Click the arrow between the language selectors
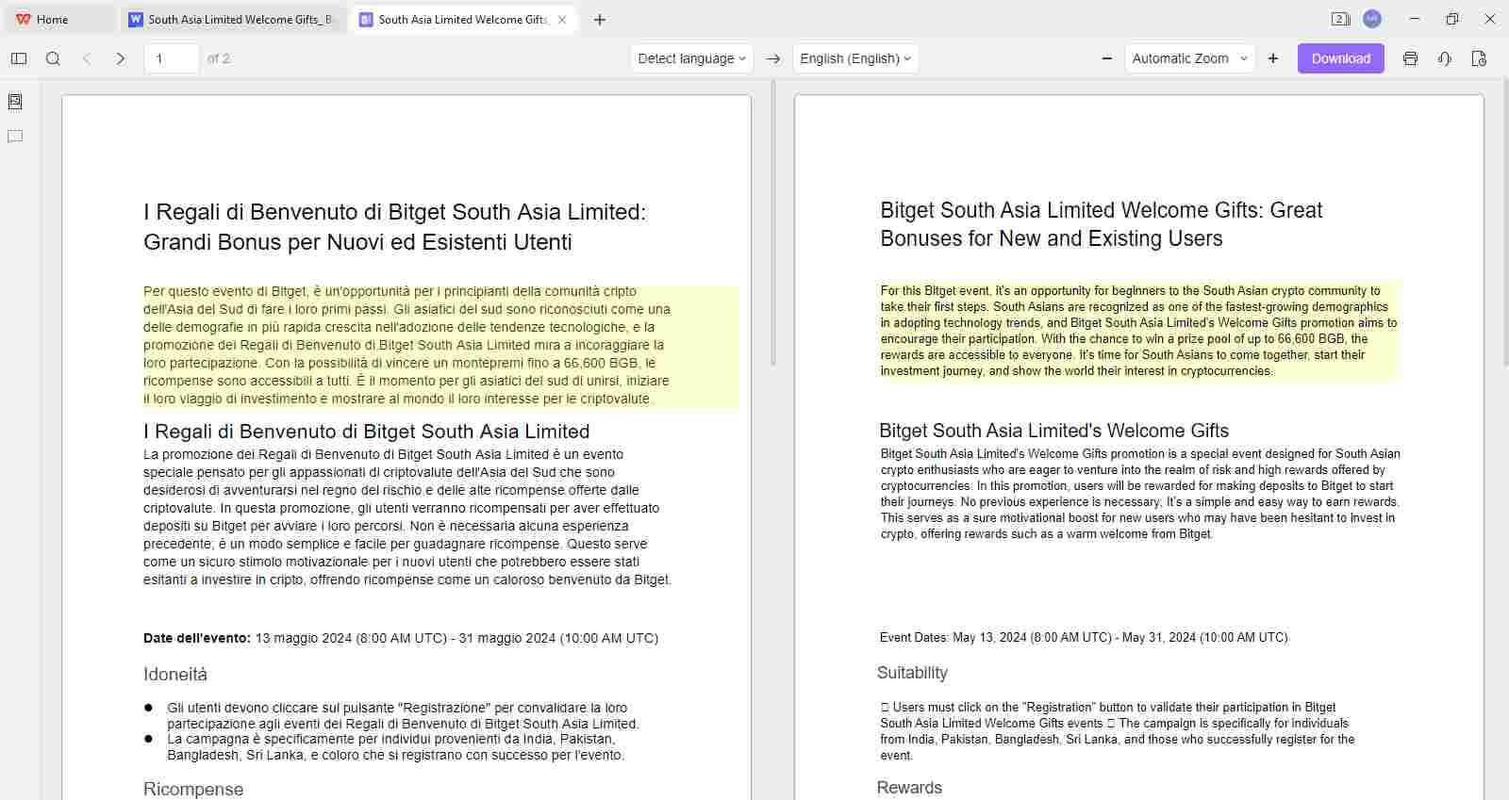Image resolution: width=1509 pixels, height=800 pixels. click(x=773, y=58)
